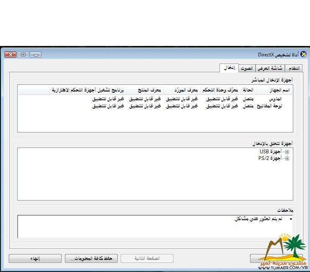The image size is (310, 272).
Task: Click the معرف المورّد column header
Action: [181, 90]
